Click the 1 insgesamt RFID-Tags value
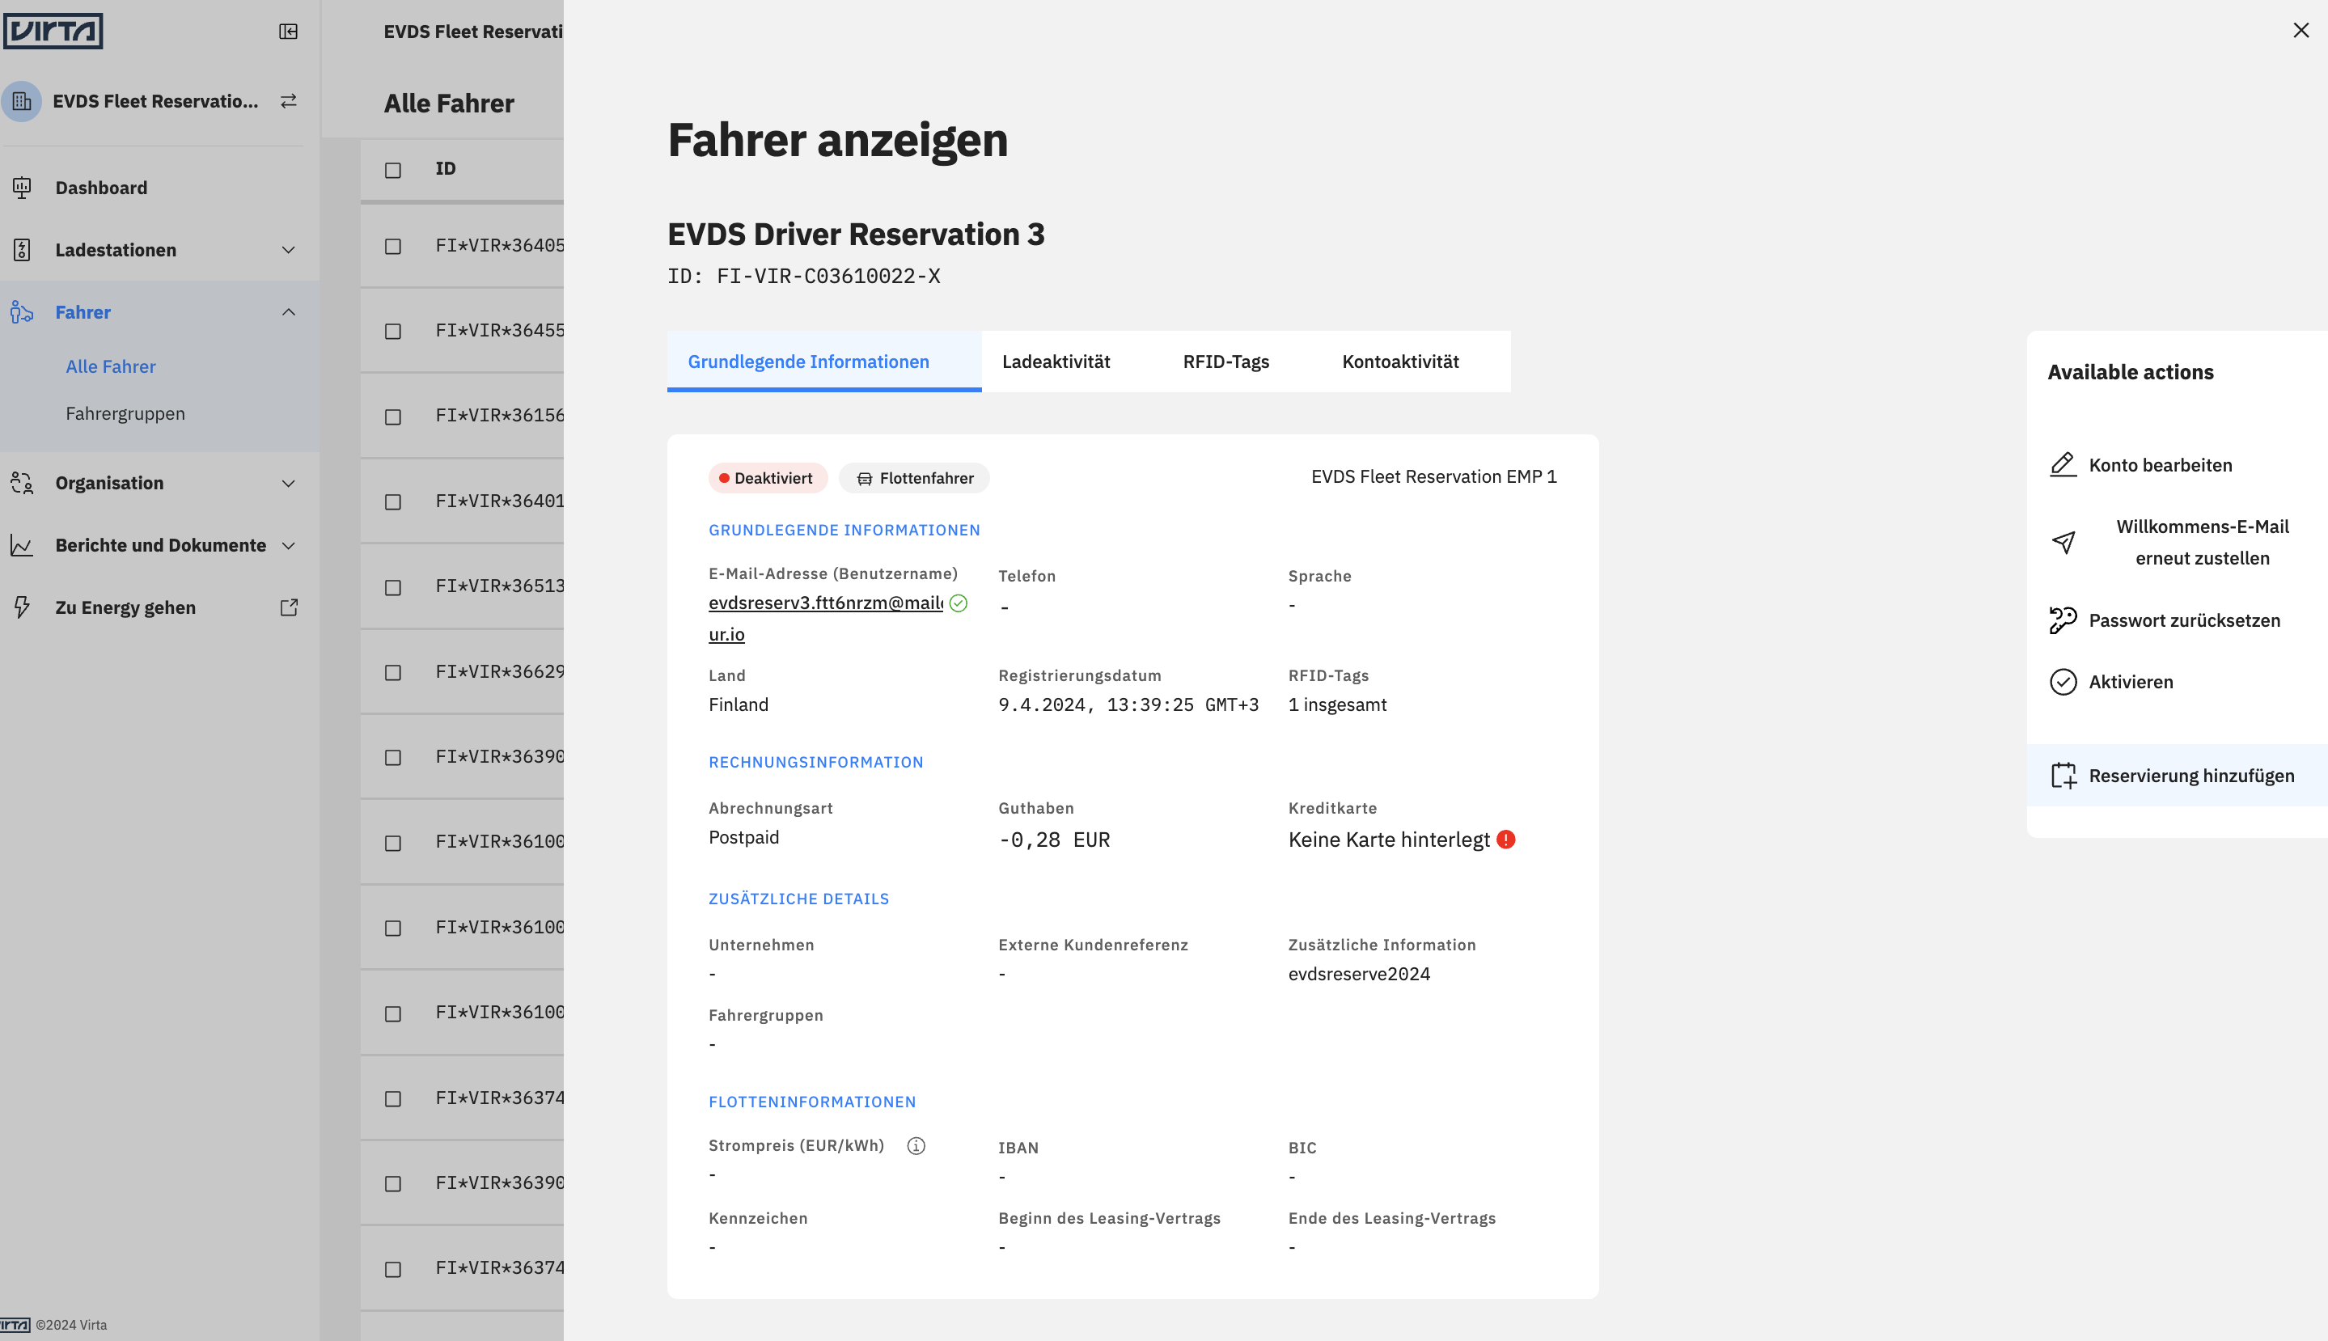This screenshot has width=2328, height=1341. point(1337,704)
